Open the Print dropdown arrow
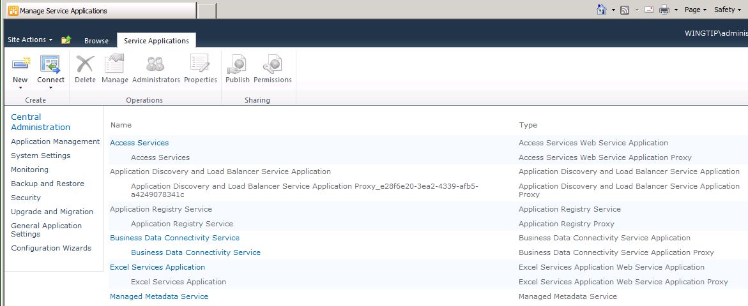Screen dimensions: 748x306 pos(676,10)
